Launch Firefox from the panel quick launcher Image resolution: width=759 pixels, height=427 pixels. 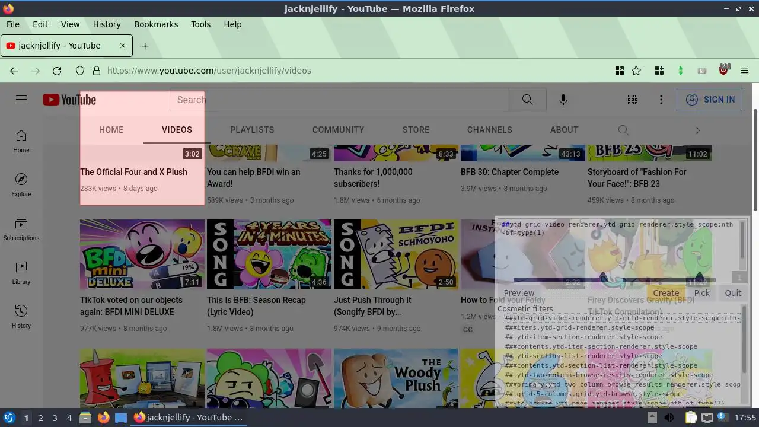tap(103, 418)
